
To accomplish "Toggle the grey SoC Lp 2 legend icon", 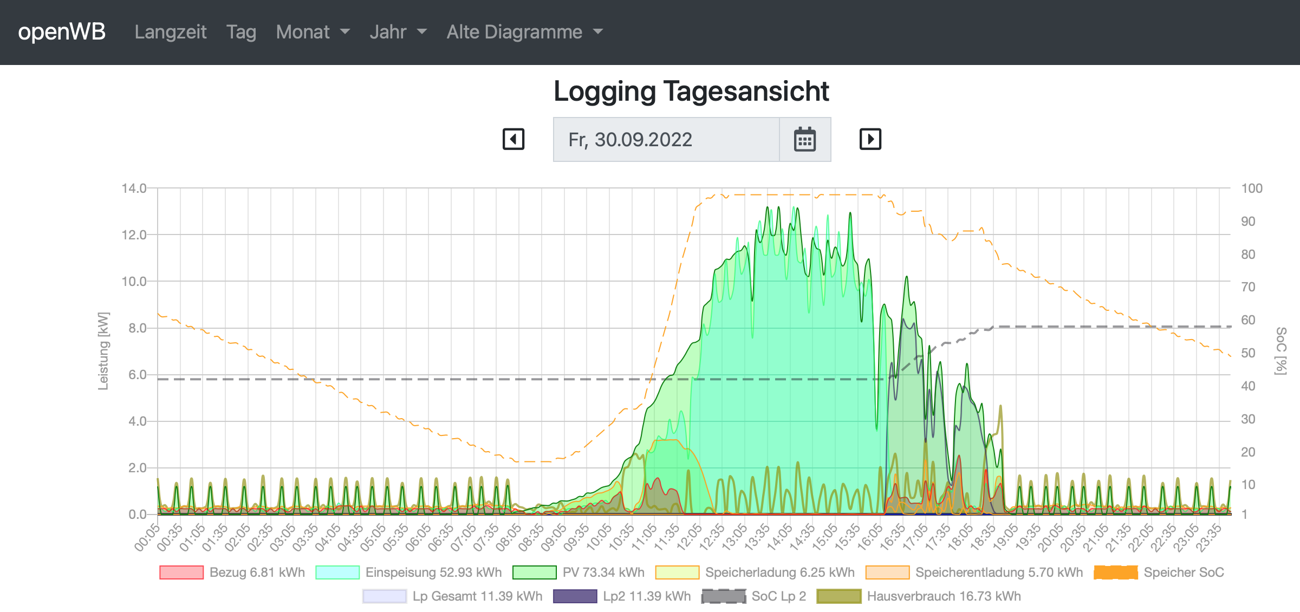I will (x=723, y=596).
